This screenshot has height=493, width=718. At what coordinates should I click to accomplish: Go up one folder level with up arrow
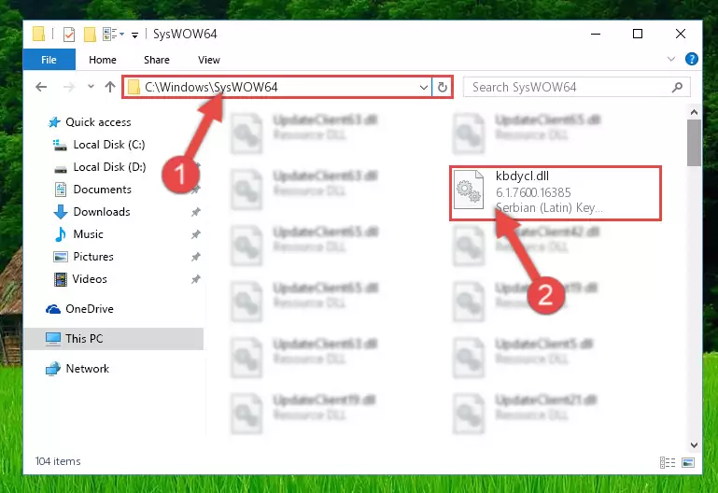[110, 87]
